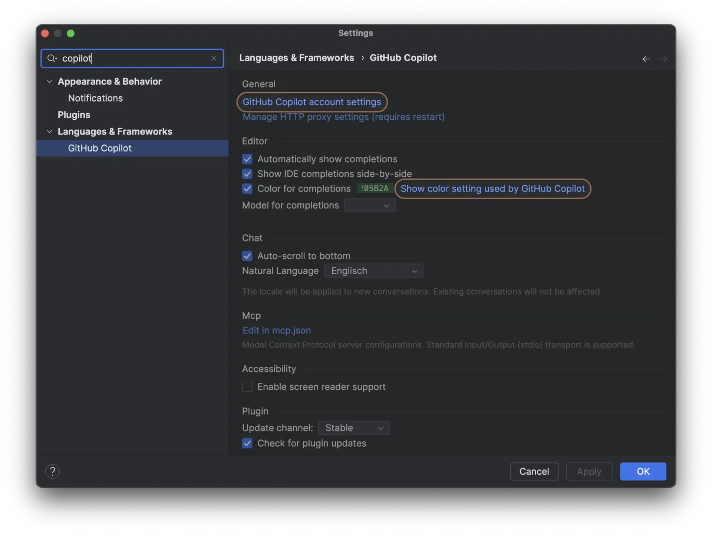Select GitHub Copilot in the settings tree
The width and height of the screenshot is (712, 535).
pos(132,148)
